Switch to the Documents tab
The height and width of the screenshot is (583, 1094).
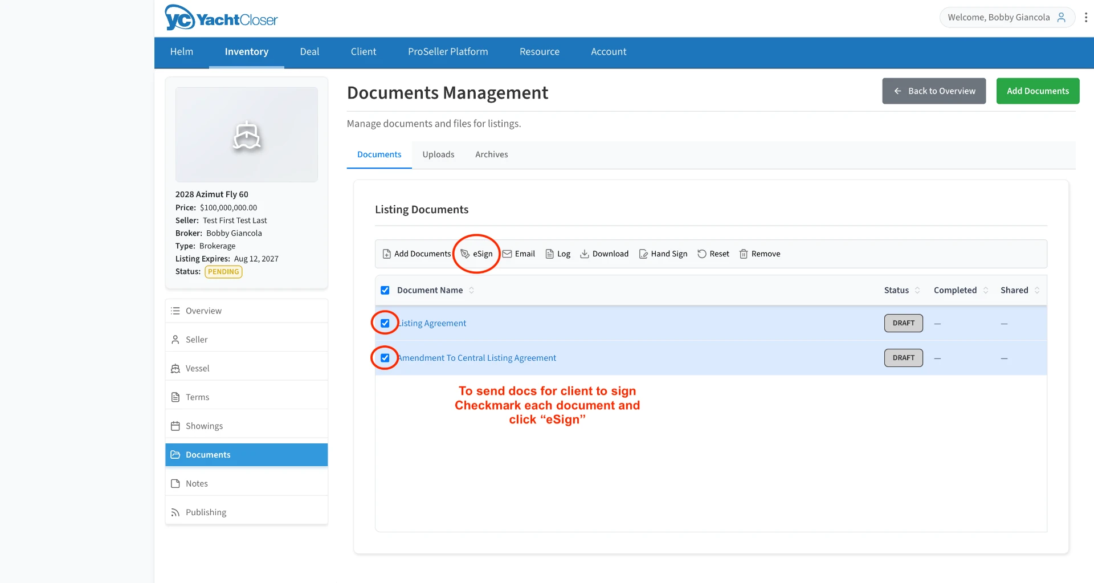click(379, 154)
